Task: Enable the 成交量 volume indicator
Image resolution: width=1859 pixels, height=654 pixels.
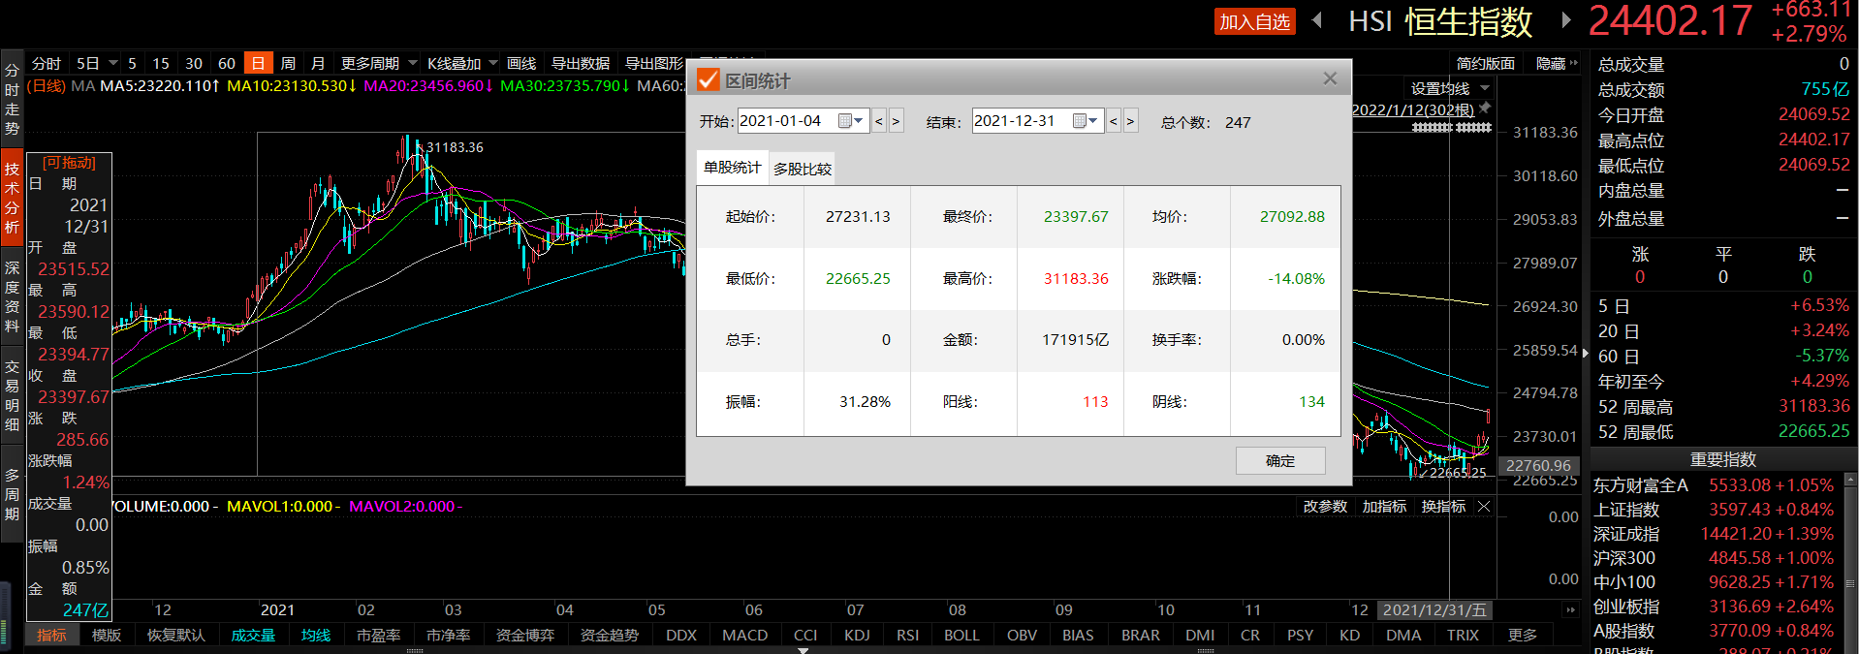Action: coord(253,635)
